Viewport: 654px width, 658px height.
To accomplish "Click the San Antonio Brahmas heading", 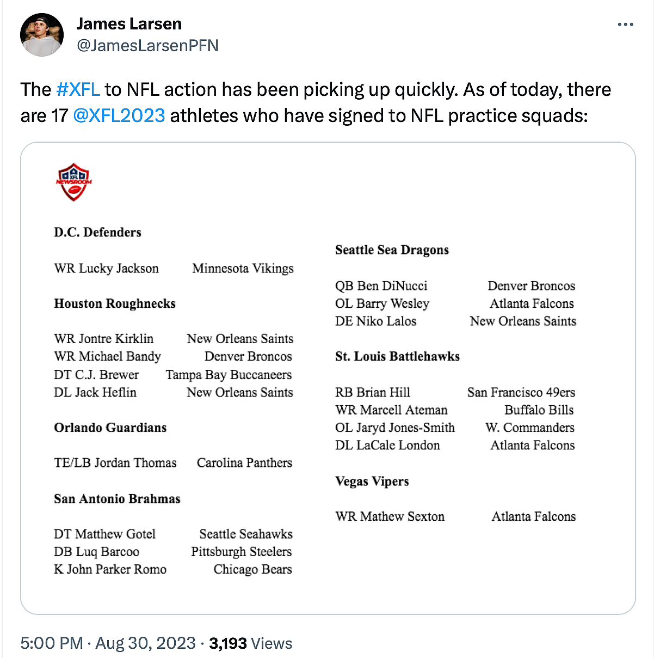I will coord(117,499).
